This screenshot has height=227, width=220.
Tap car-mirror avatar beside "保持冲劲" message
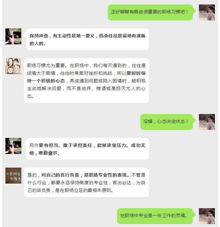coord(13,36)
